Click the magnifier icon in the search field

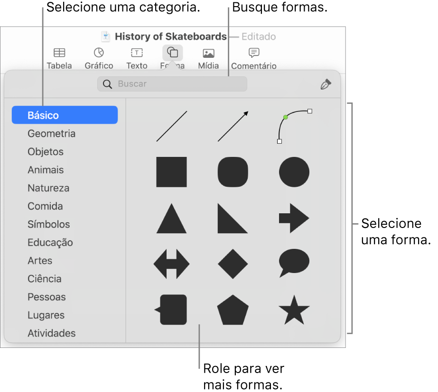[x=107, y=84]
